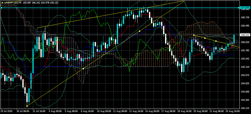Click the 105.545 price axis label

coord(245,59)
